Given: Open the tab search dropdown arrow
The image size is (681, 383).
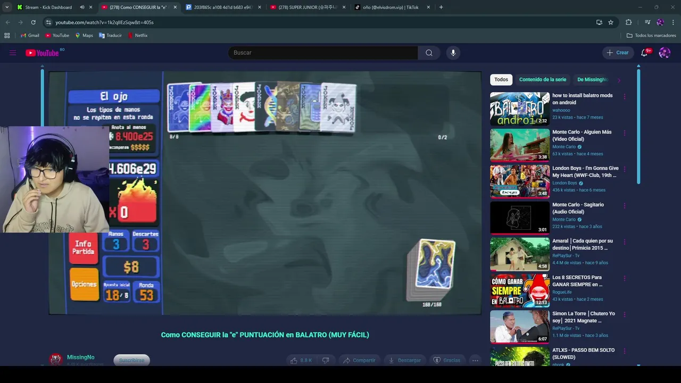Looking at the screenshot, I should 7,7.
